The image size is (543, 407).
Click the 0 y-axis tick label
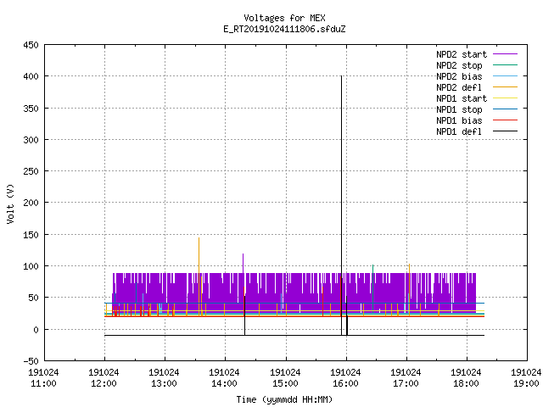[36, 330]
